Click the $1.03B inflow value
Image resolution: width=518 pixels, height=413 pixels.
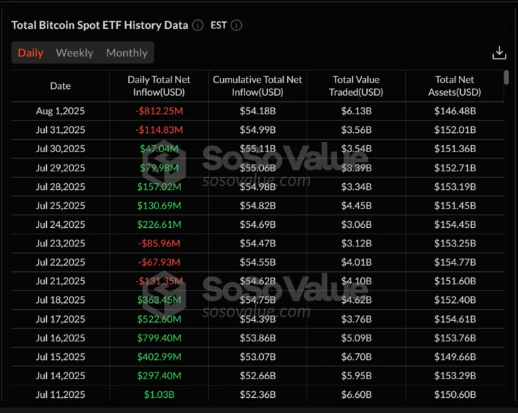[x=159, y=394]
